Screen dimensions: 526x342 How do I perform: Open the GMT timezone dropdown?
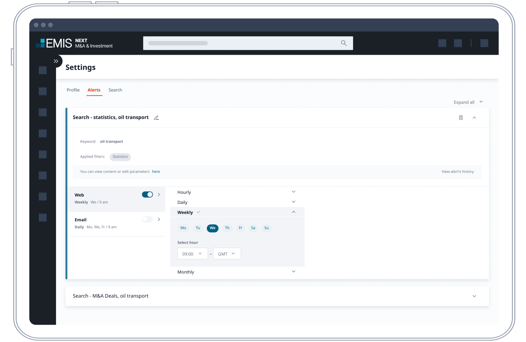pyautogui.click(x=227, y=254)
